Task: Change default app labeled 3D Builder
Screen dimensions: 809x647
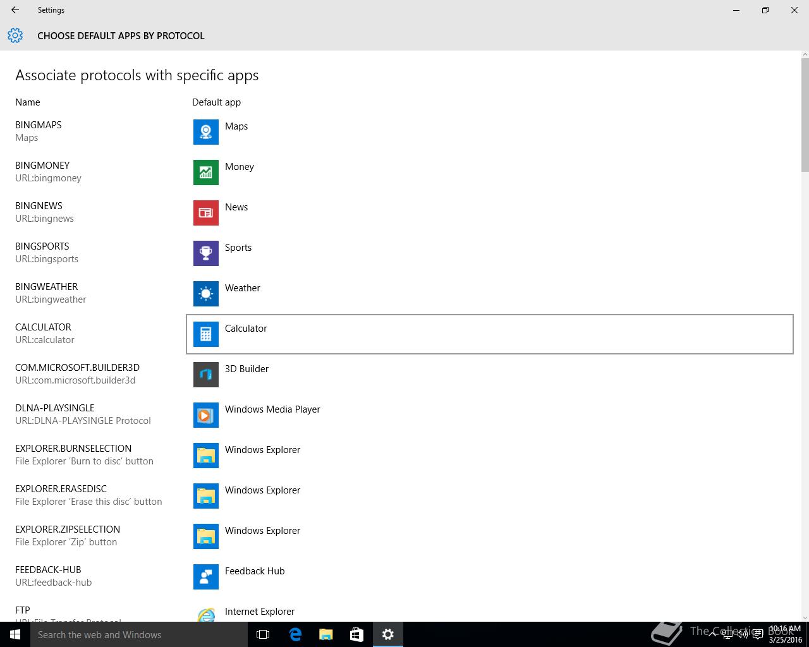Action: coord(490,375)
